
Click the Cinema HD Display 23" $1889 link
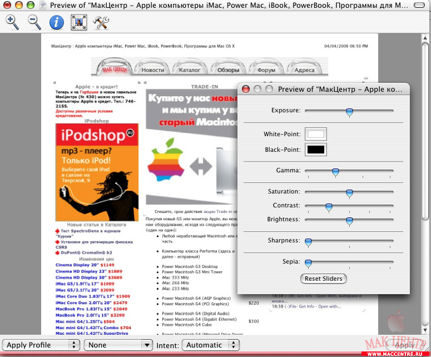[x=89, y=271]
